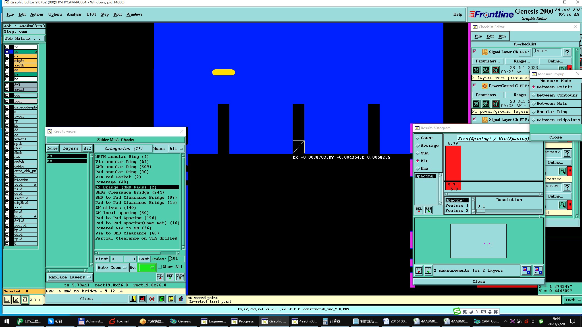This screenshot has width=582, height=327.
Task: Expand the Replace layers dropdown
Action: pos(70,277)
